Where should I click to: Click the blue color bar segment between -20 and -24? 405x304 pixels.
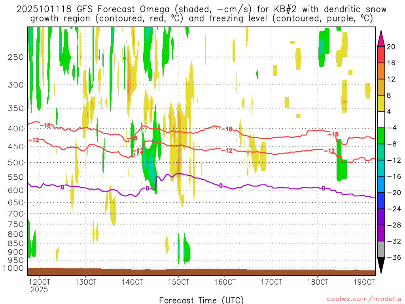pos(381,201)
